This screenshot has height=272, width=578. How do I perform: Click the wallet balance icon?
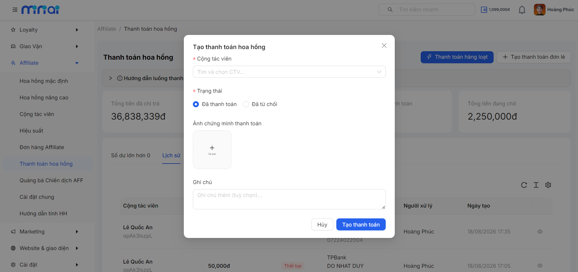[x=484, y=10]
